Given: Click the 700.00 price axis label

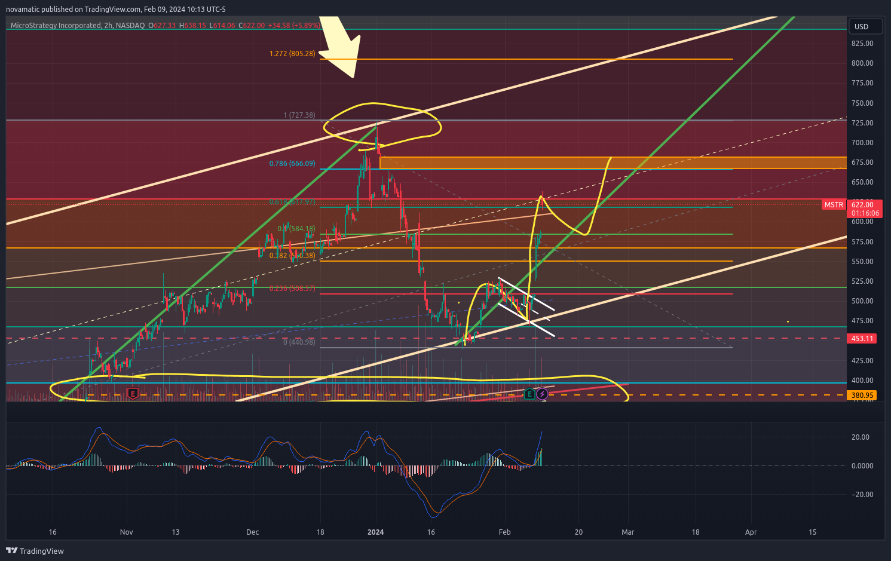Looking at the screenshot, I should [862, 143].
